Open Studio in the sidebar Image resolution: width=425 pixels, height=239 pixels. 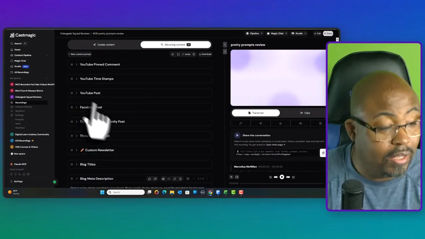point(18,66)
